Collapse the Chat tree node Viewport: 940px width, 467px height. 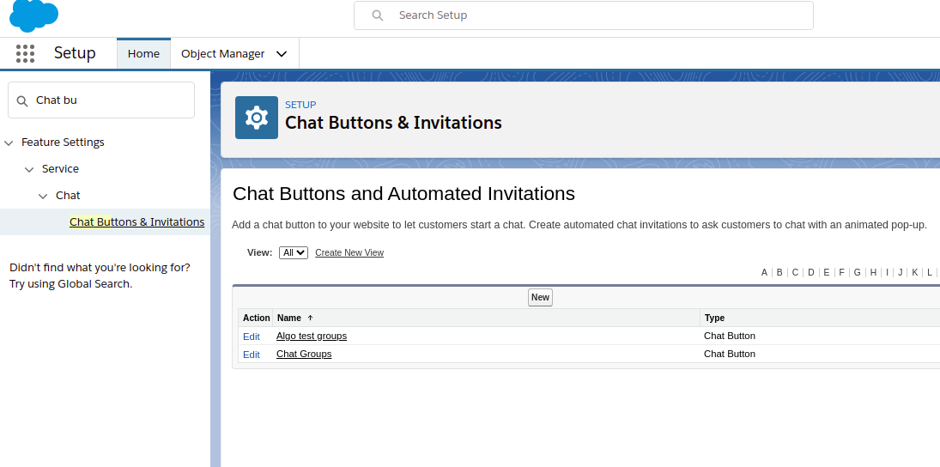[43, 196]
